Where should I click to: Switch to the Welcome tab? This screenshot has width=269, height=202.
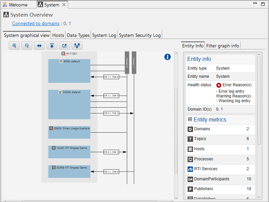(18, 5)
